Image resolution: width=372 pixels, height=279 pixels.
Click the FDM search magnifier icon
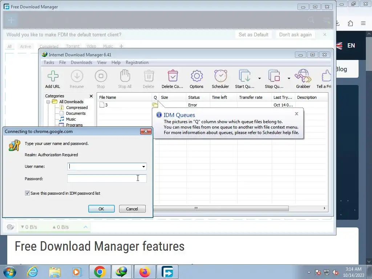coord(311,20)
